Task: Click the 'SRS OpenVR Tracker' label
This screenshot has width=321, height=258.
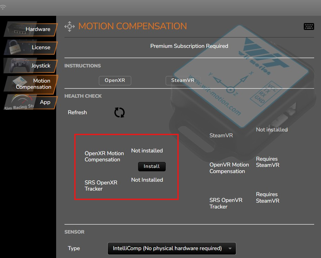Action: point(226,203)
